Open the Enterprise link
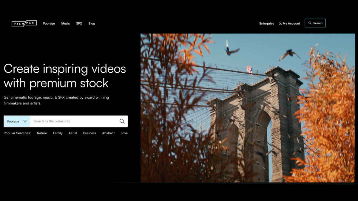358x201 pixels. pos(267,24)
